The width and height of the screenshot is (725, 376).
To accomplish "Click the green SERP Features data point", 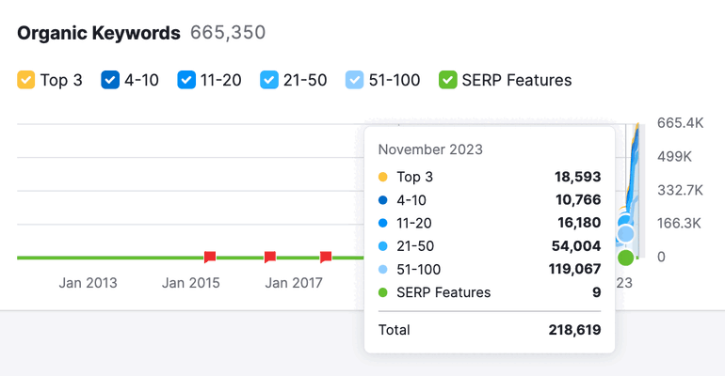I will (x=625, y=258).
